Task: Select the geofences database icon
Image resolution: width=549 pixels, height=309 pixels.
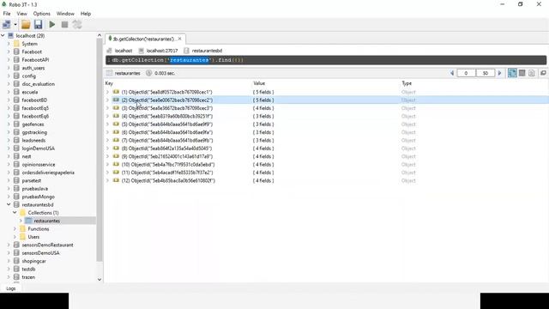Action: click(16, 124)
